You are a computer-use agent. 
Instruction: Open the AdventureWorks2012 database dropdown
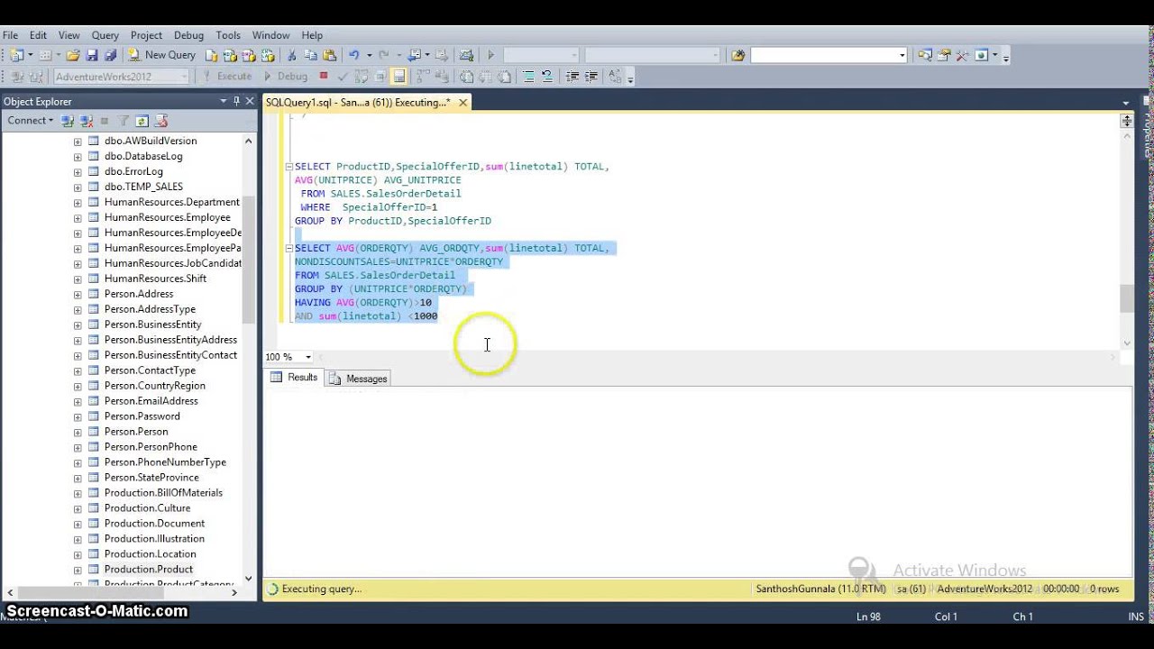coord(184,77)
